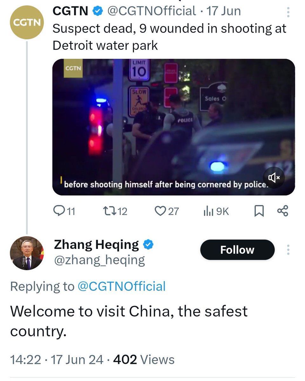
Task: Follow Zhang Heqing
Action: [237, 250]
